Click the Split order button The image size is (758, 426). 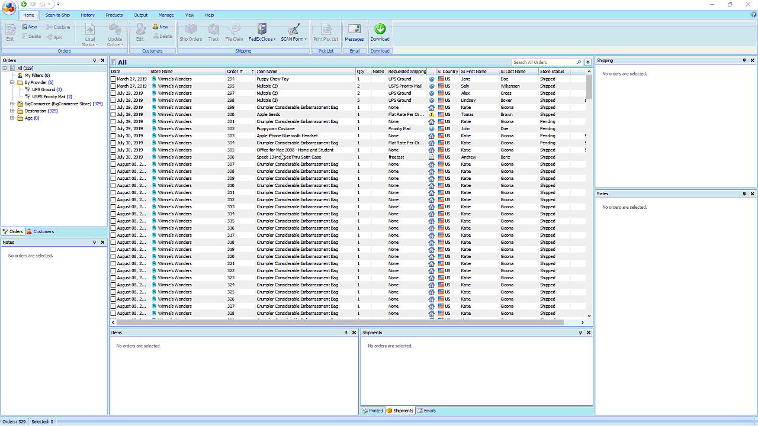[54, 37]
